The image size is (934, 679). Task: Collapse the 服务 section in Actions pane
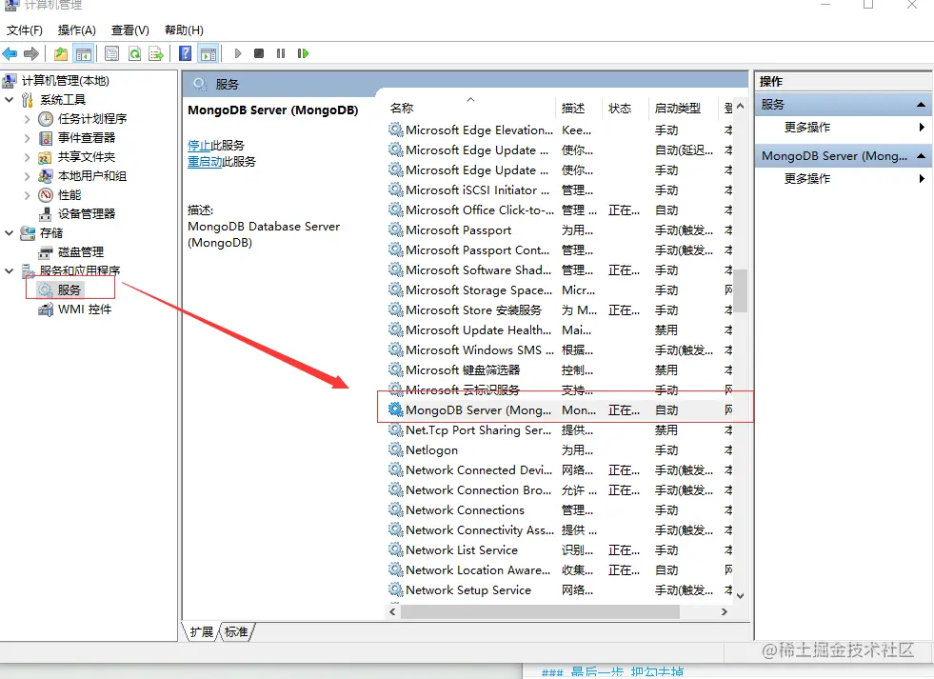click(x=921, y=105)
